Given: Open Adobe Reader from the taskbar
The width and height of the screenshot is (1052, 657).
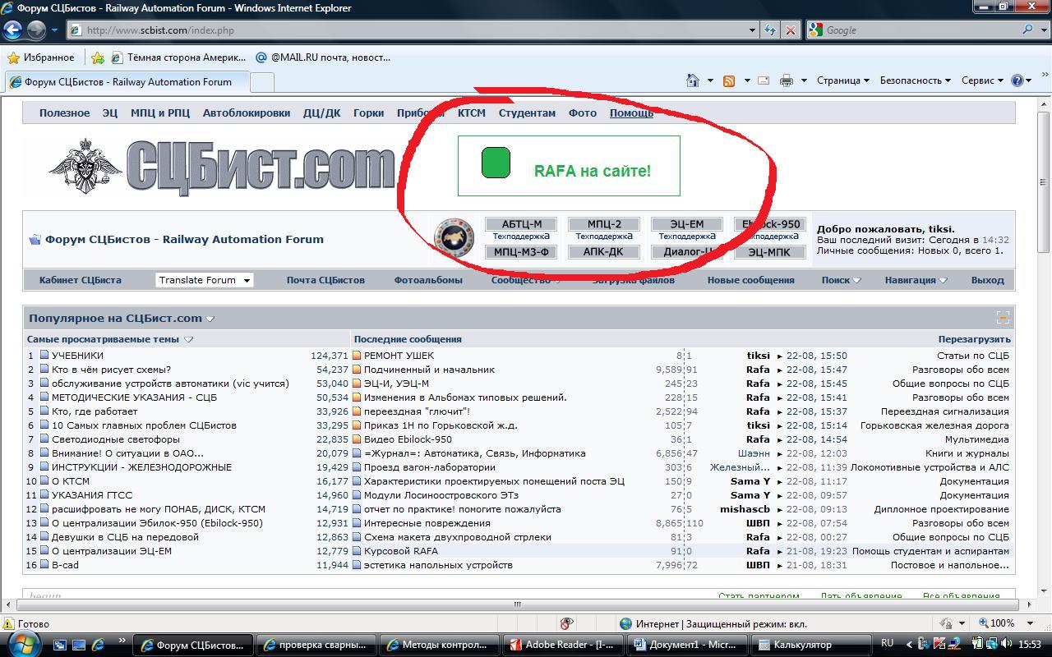Looking at the screenshot, I should pos(561,645).
